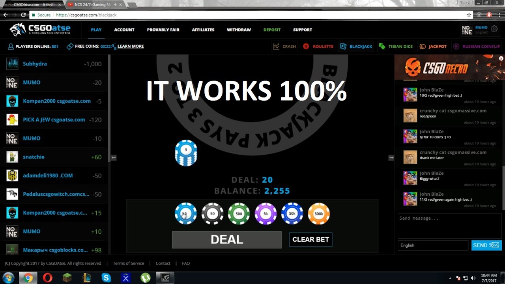Open the Jackpot game mode
The width and height of the screenshot is (505, 284).
(433, 46)
